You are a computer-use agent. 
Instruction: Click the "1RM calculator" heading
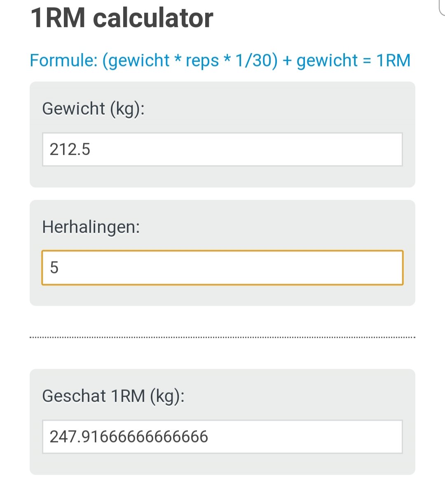[x=122, y=18]
